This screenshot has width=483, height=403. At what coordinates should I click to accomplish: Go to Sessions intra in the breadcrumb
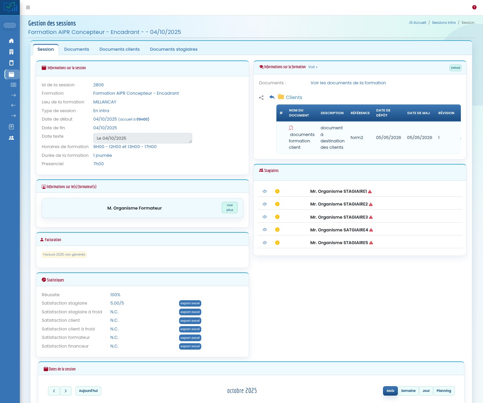(x=444, y=23)
